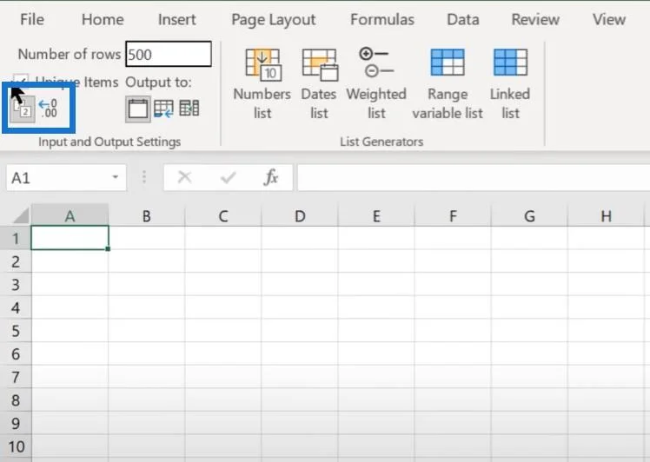The height and width of the screenshot is (462, 650).
Task: Select row 5 header
Action: tap(16, 331)
